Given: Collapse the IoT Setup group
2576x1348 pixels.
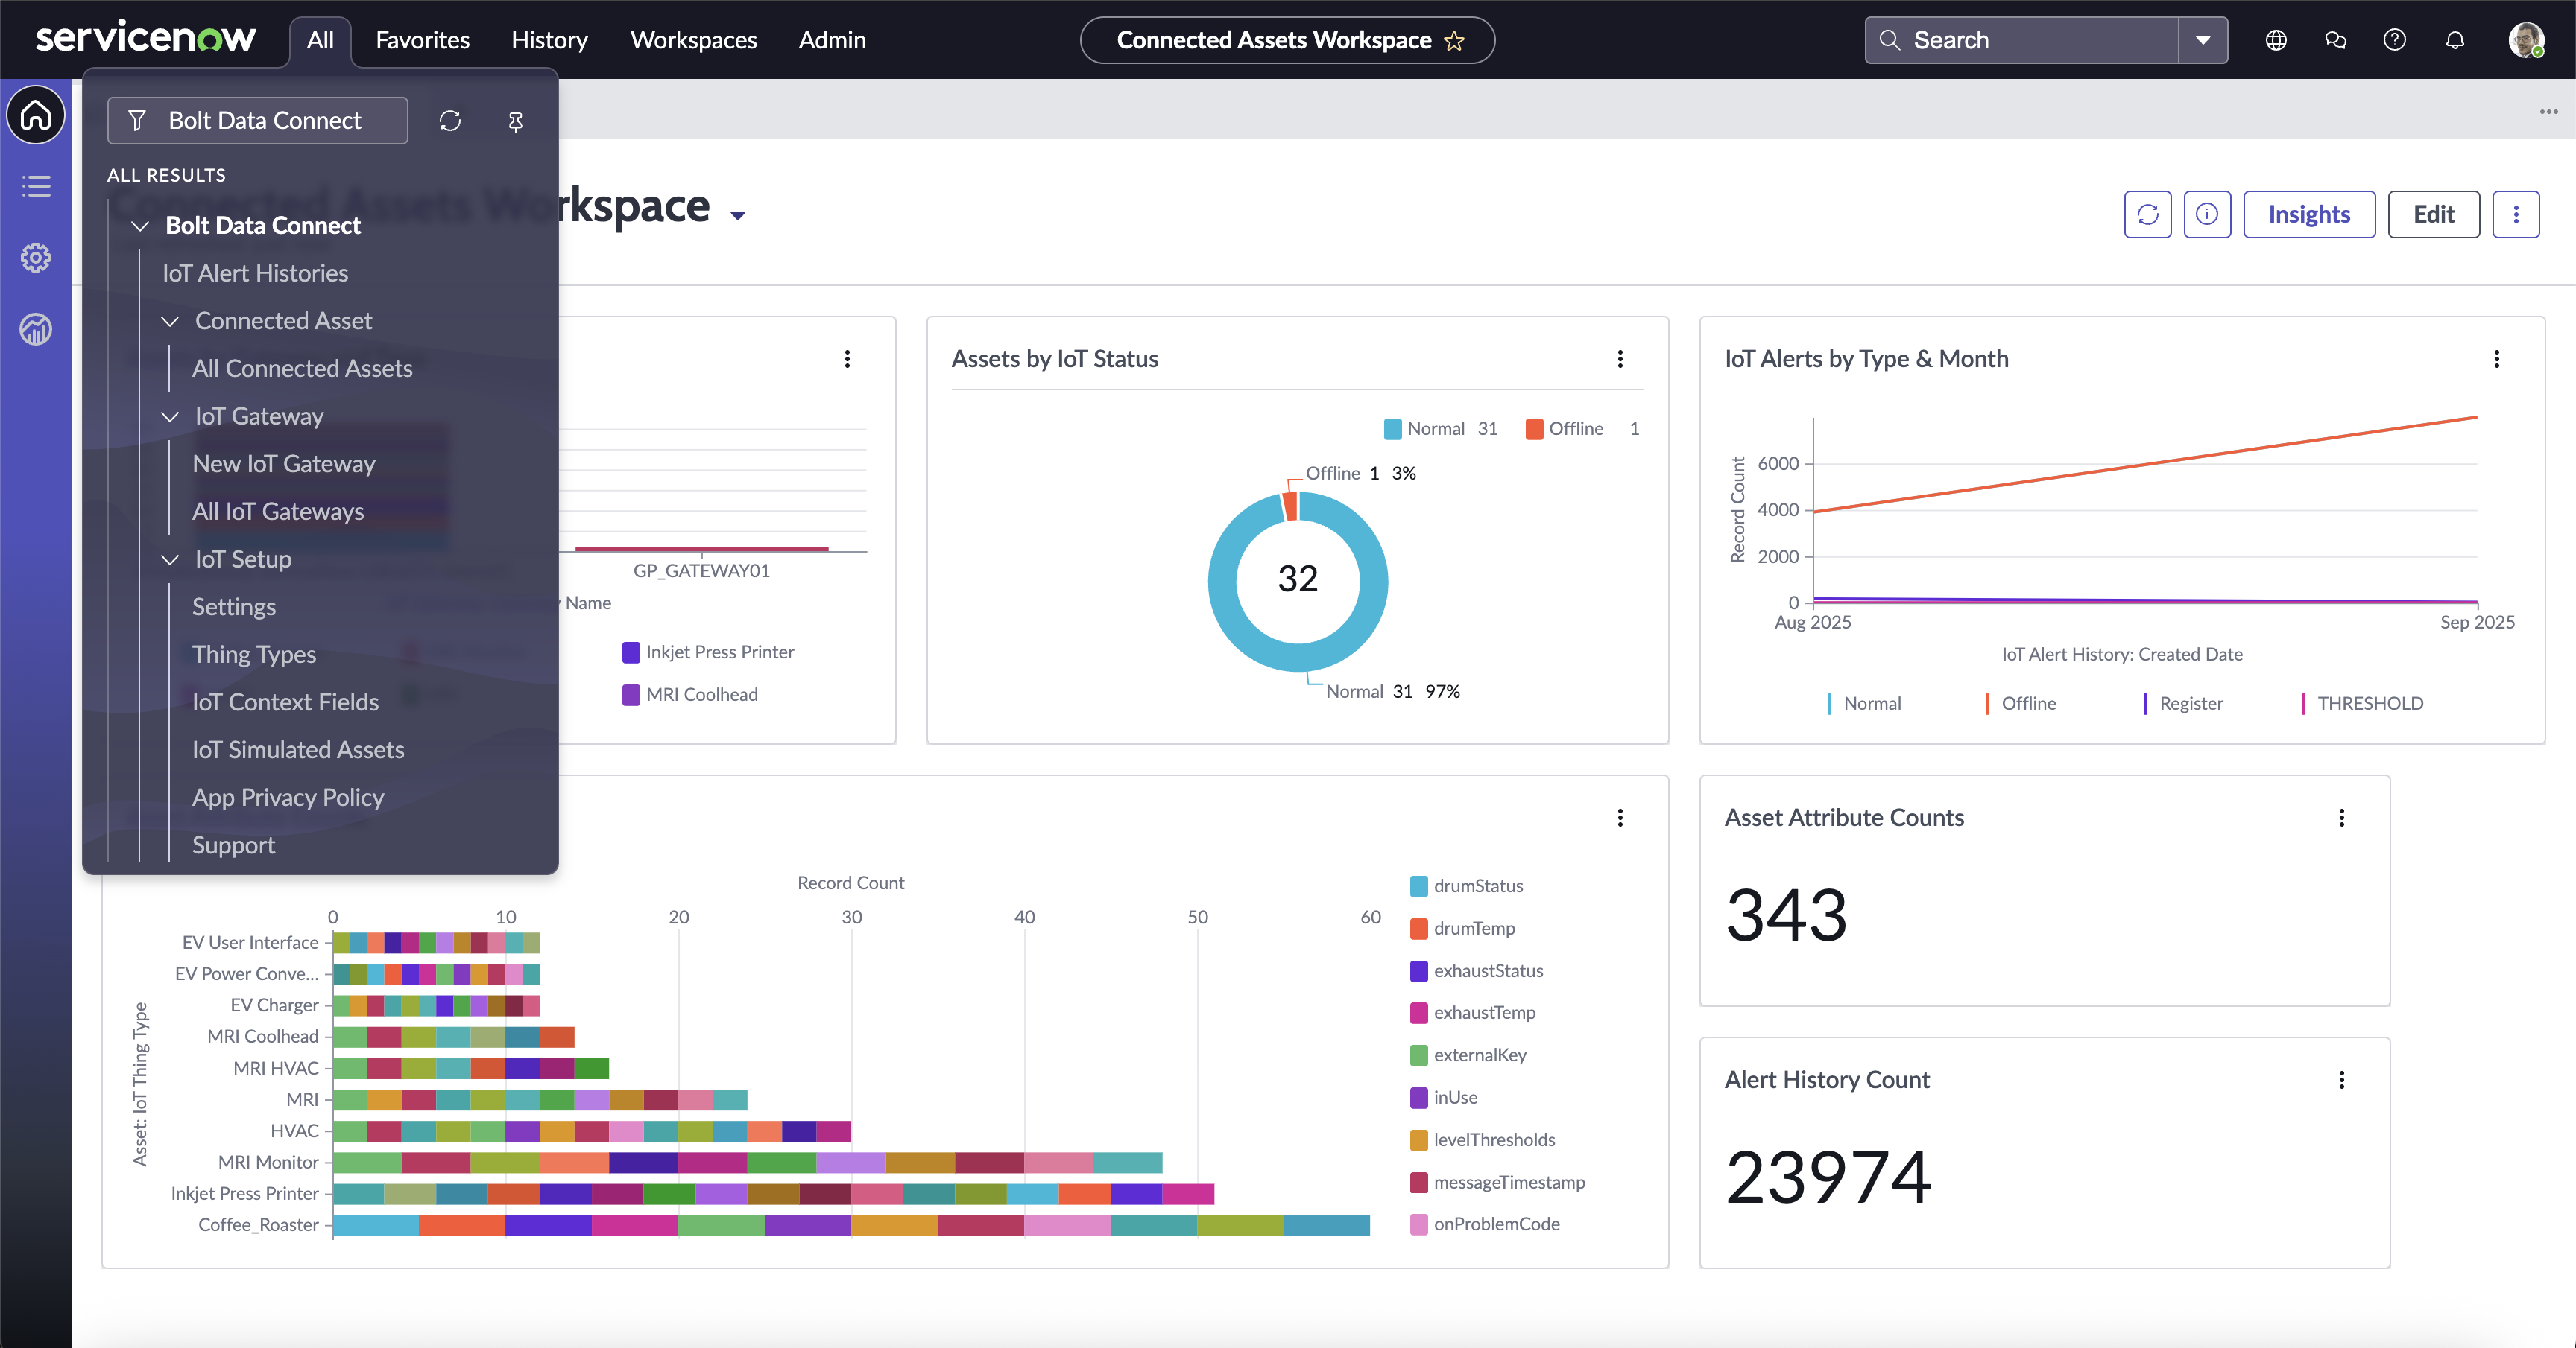Looking at the screenshot, I should pyautogui.click(x=170, y=559).
